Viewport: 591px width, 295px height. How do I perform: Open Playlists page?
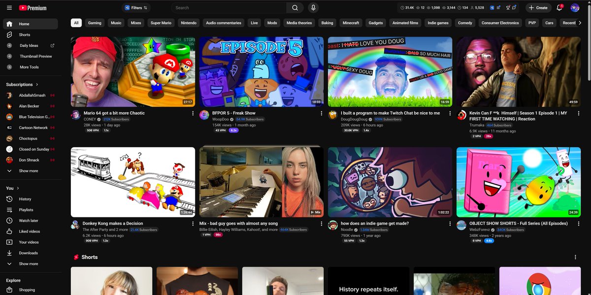point(30,210)
